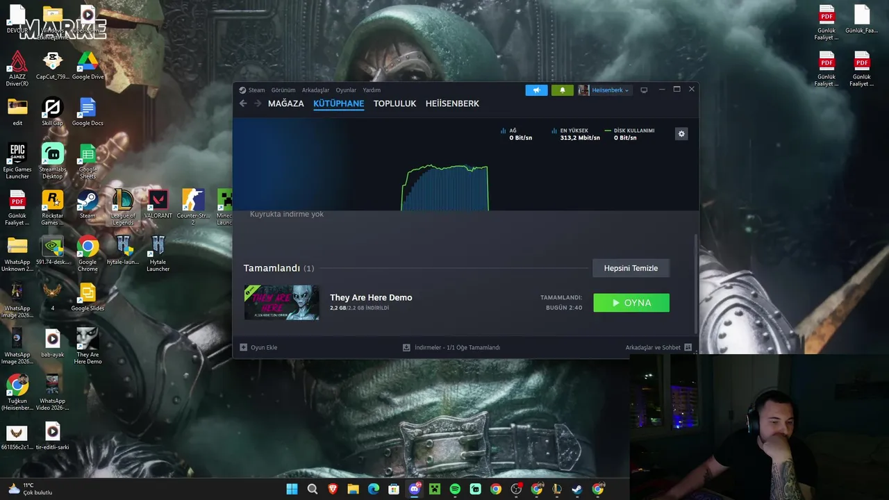The width and height of the screenshot is (889, 500).
Task: Open Minecraft from the taskbar
Action: (x=435, y=489)
